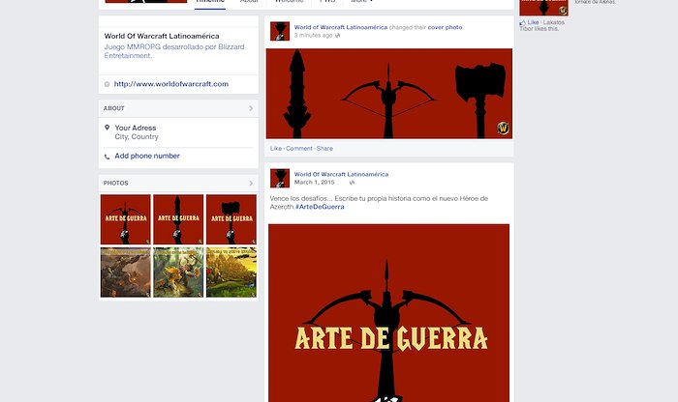
Task: Open the crossbow Arte de Guerra photo thumbnail
Action: coord(126,219)
